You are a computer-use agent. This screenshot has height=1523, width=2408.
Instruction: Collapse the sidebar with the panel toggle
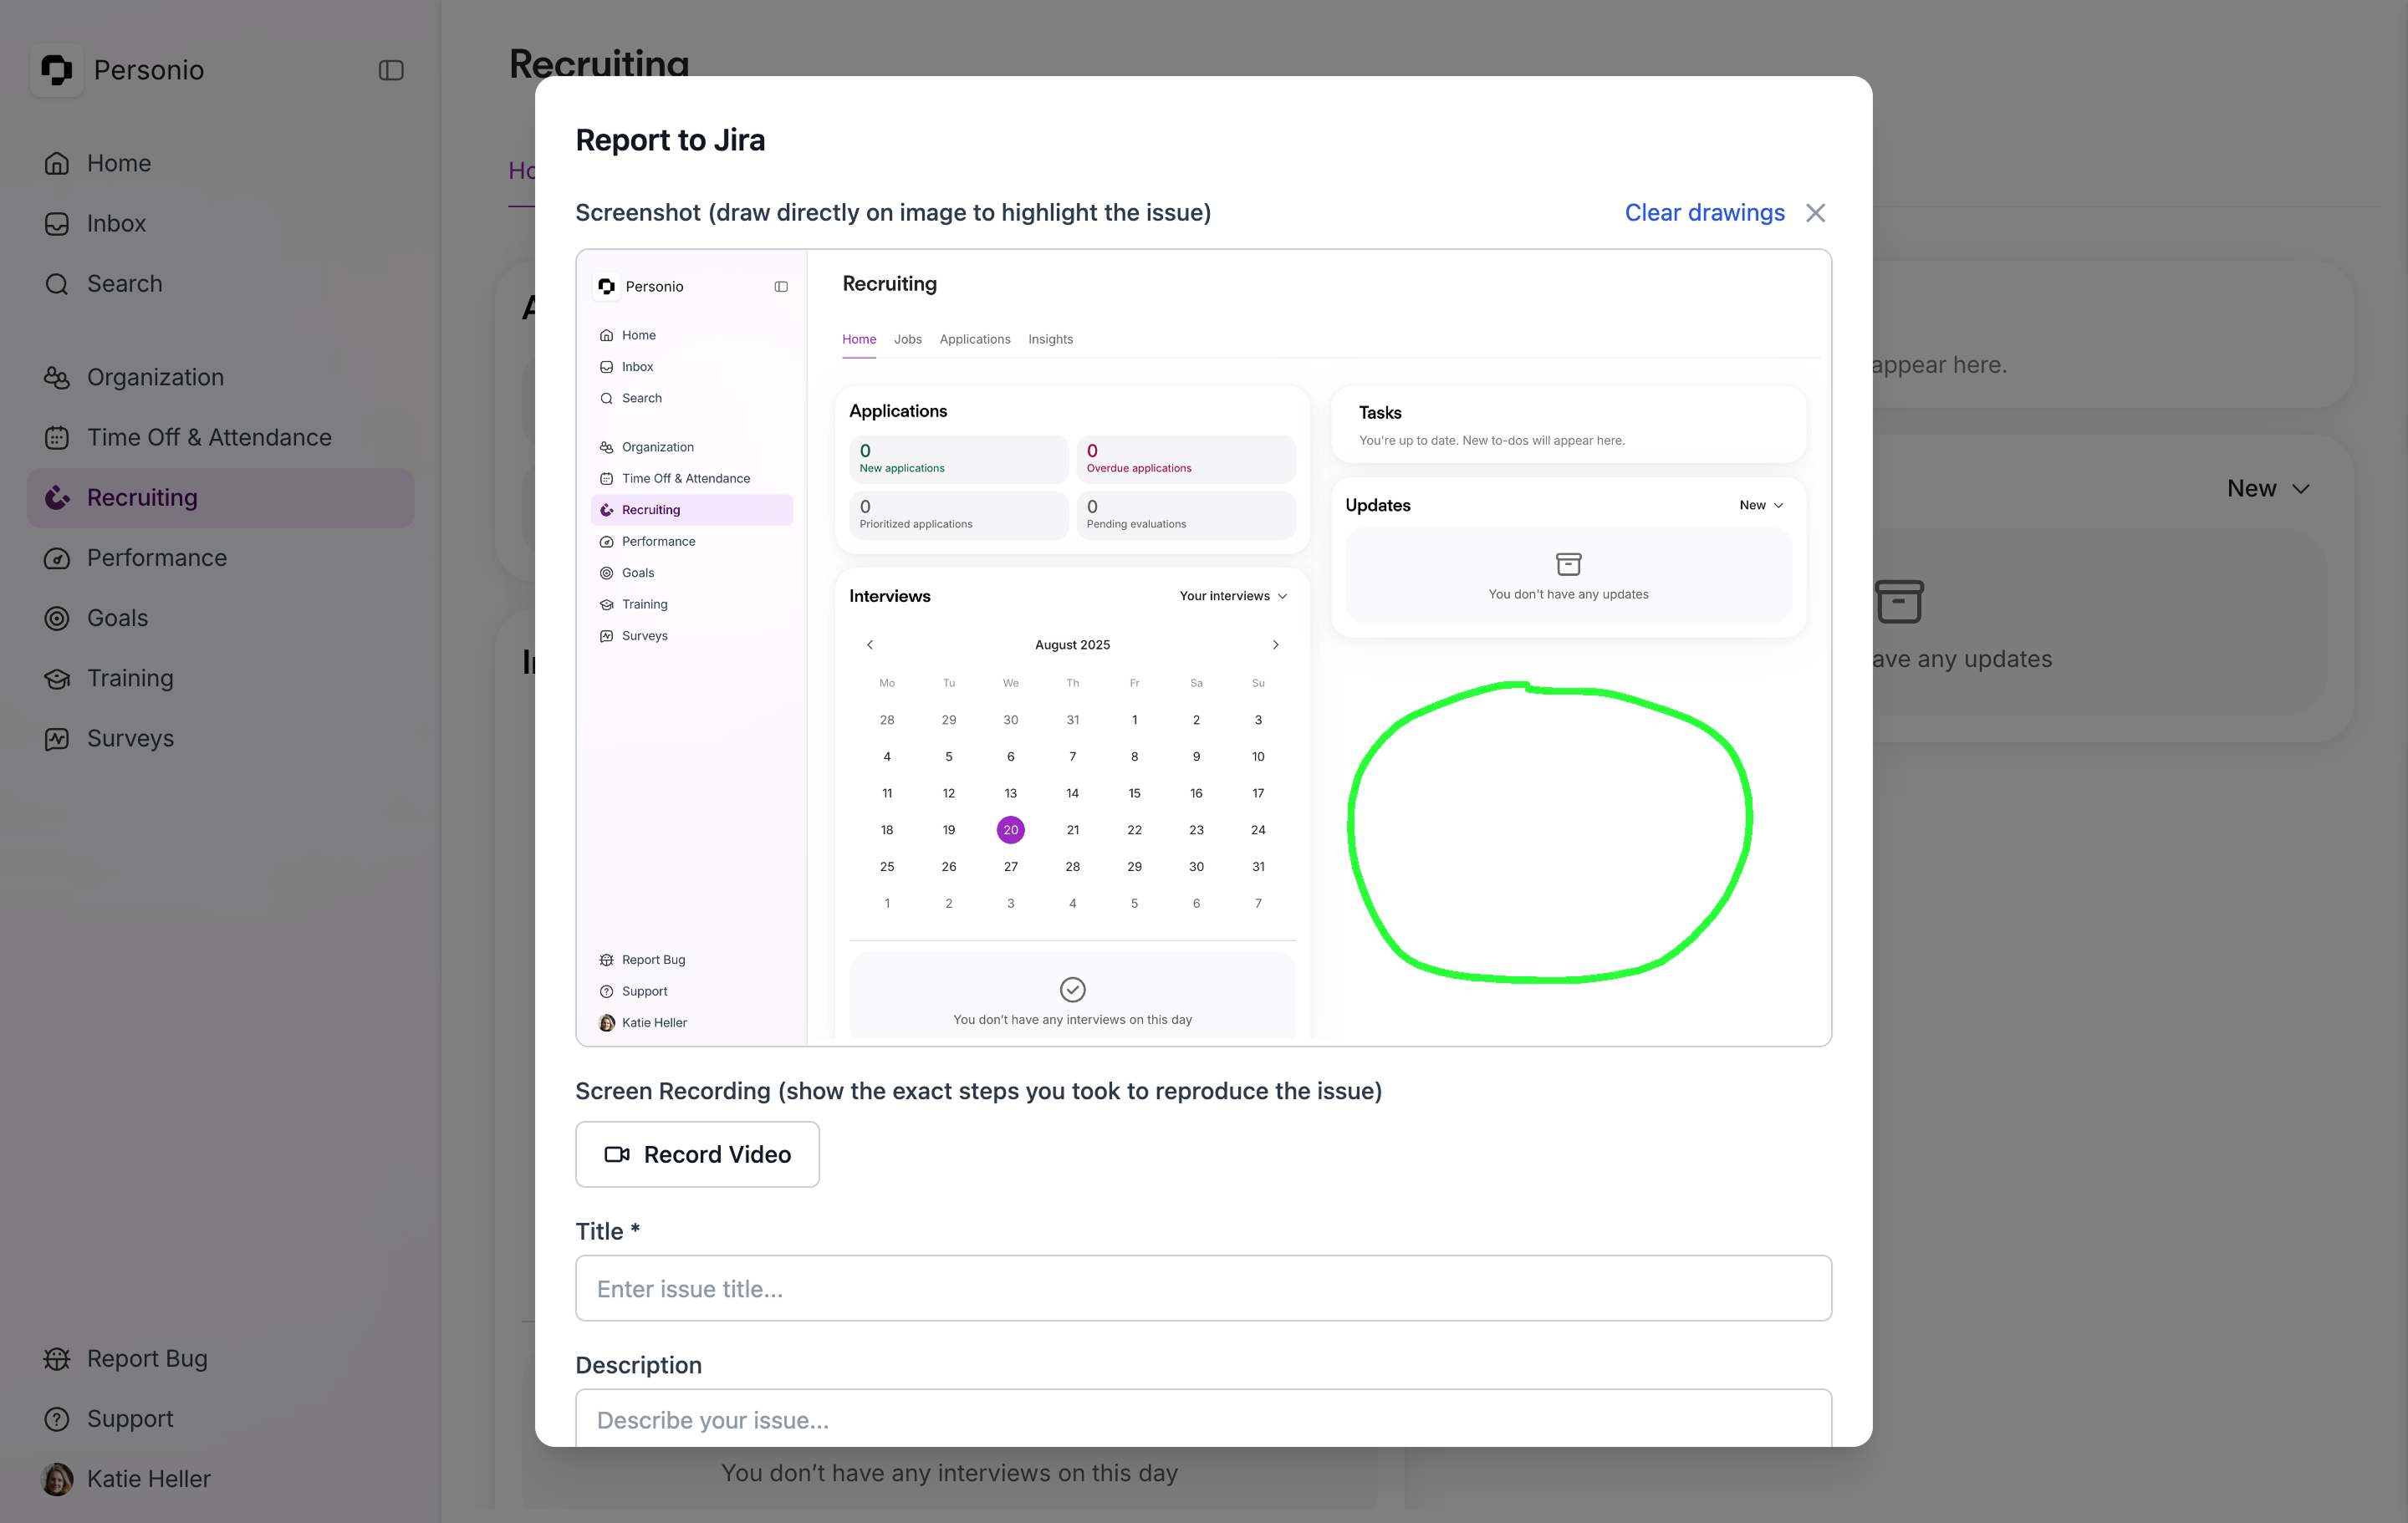(391, 70)
